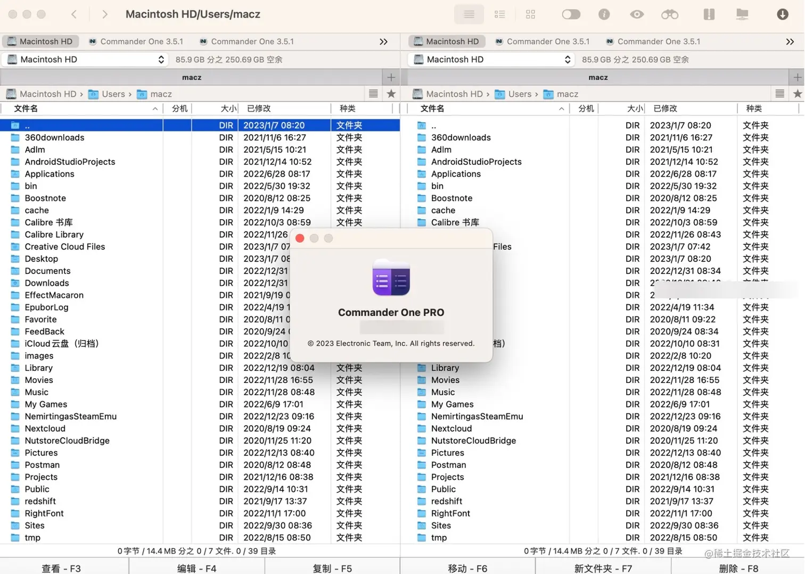Select second Commander One 3.5.1 tab in left pane
This screenshot has width=805, height=574.
pos(247,41)
